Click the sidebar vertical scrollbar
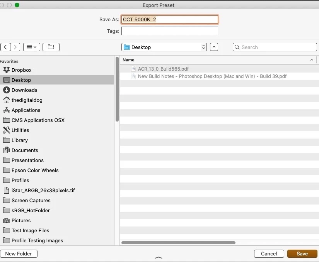The height and width of the screenshot is (262, 319). [x=117, y=89]
